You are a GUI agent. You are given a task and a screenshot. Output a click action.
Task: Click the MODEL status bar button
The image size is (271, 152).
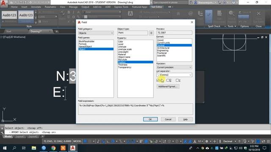tap(77, 141)
